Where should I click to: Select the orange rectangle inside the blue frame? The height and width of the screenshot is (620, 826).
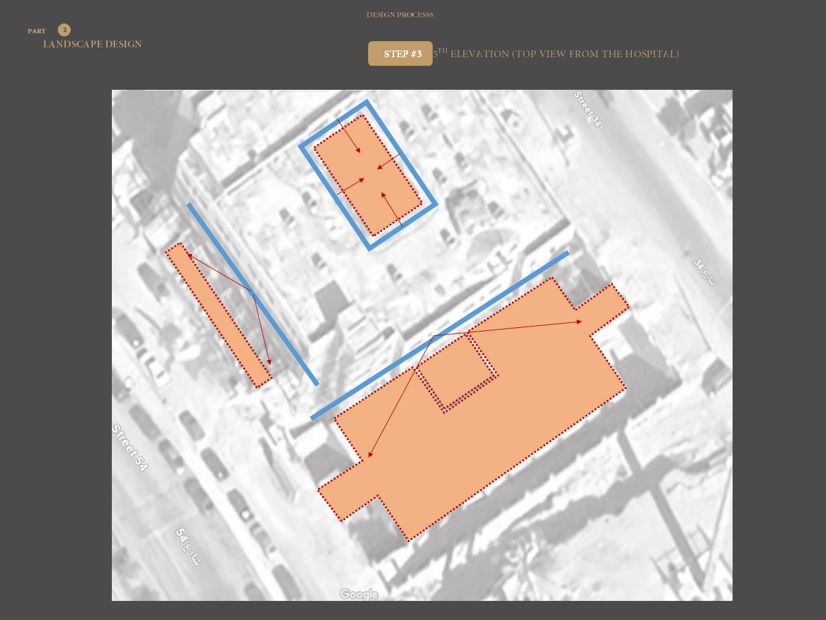point(368,175)
